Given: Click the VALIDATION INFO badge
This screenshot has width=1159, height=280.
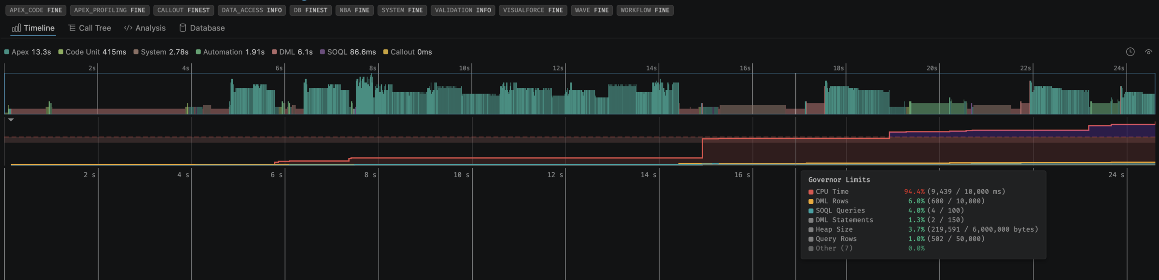Looking at the screenshot, I should [x=463, y=10].
